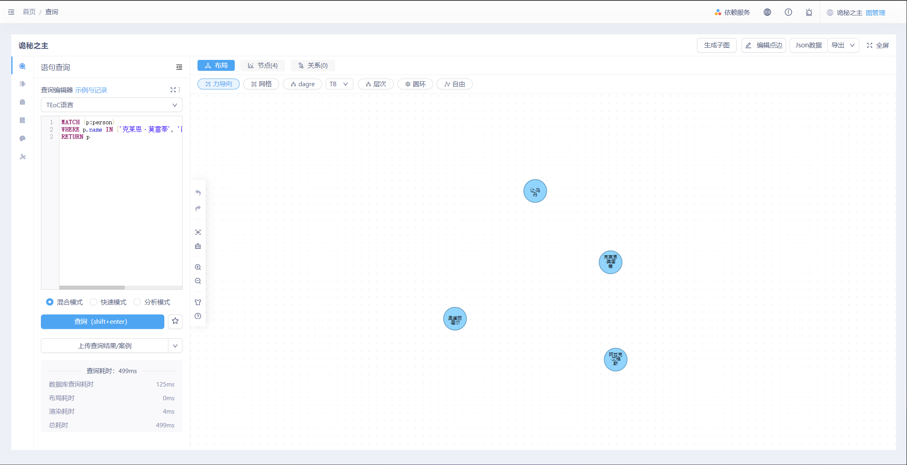907x465 pixels.
Task: Collapse the 语句查询 panel with menu icon
Action: 179,67
